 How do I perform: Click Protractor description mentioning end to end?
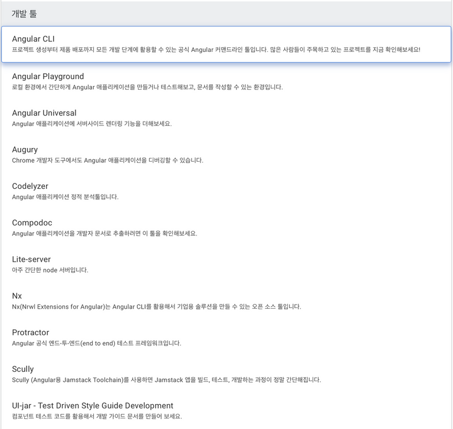(97, 343)
